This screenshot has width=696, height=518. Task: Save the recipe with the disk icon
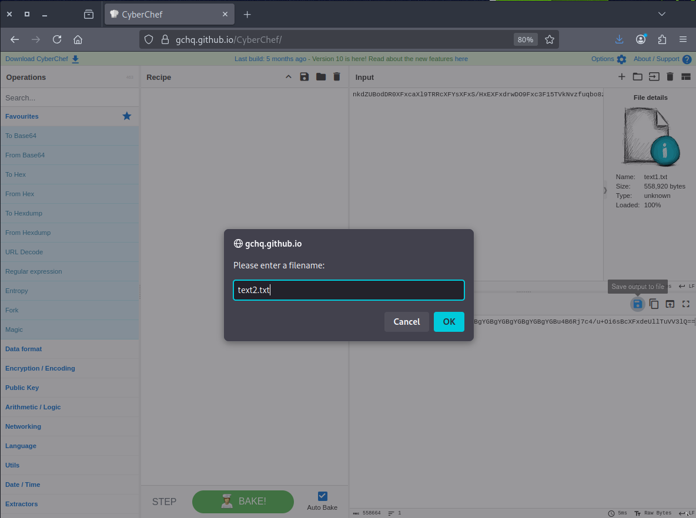tap(304, 77)
